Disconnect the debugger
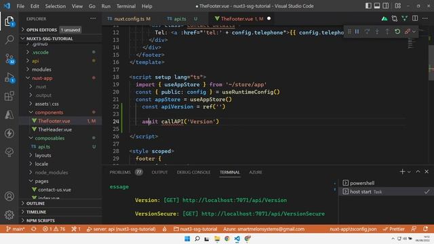This screenshot has width=434, height=244. [x=407, y=32]
